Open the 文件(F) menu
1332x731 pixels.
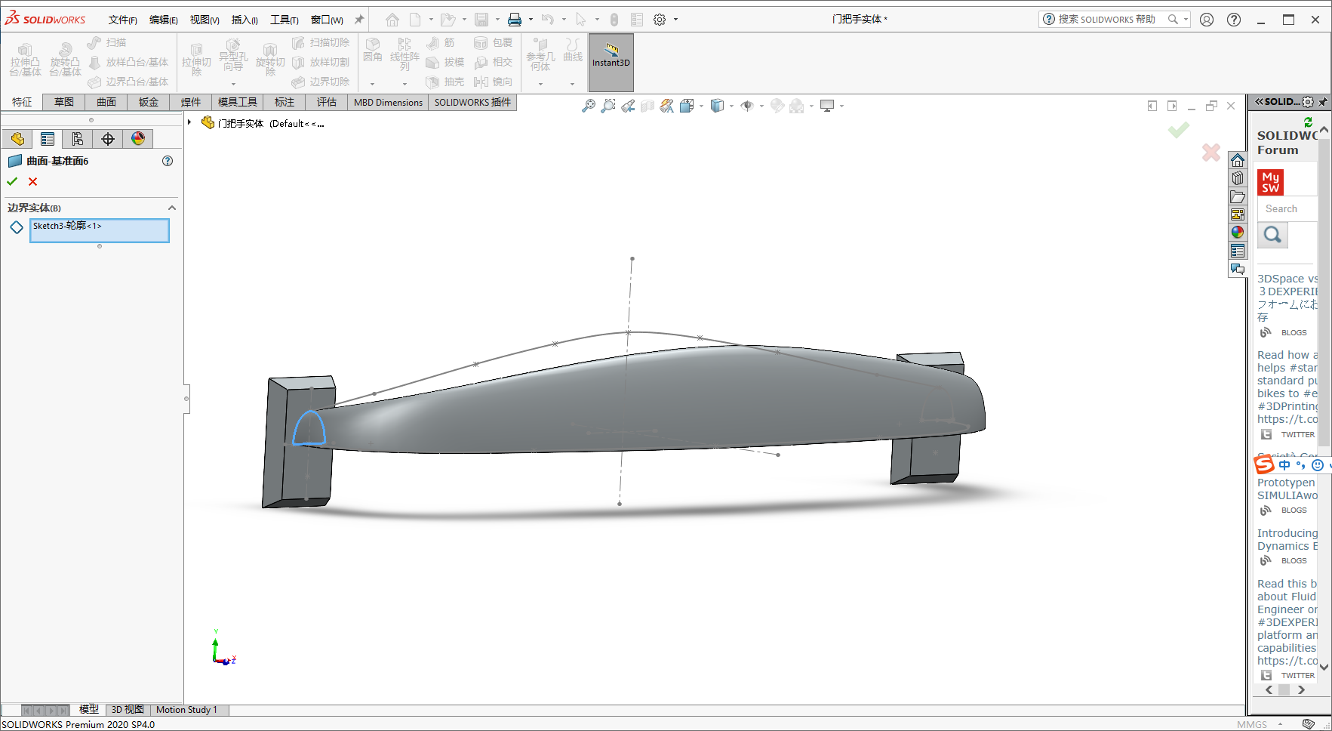[x=122, y=20]
